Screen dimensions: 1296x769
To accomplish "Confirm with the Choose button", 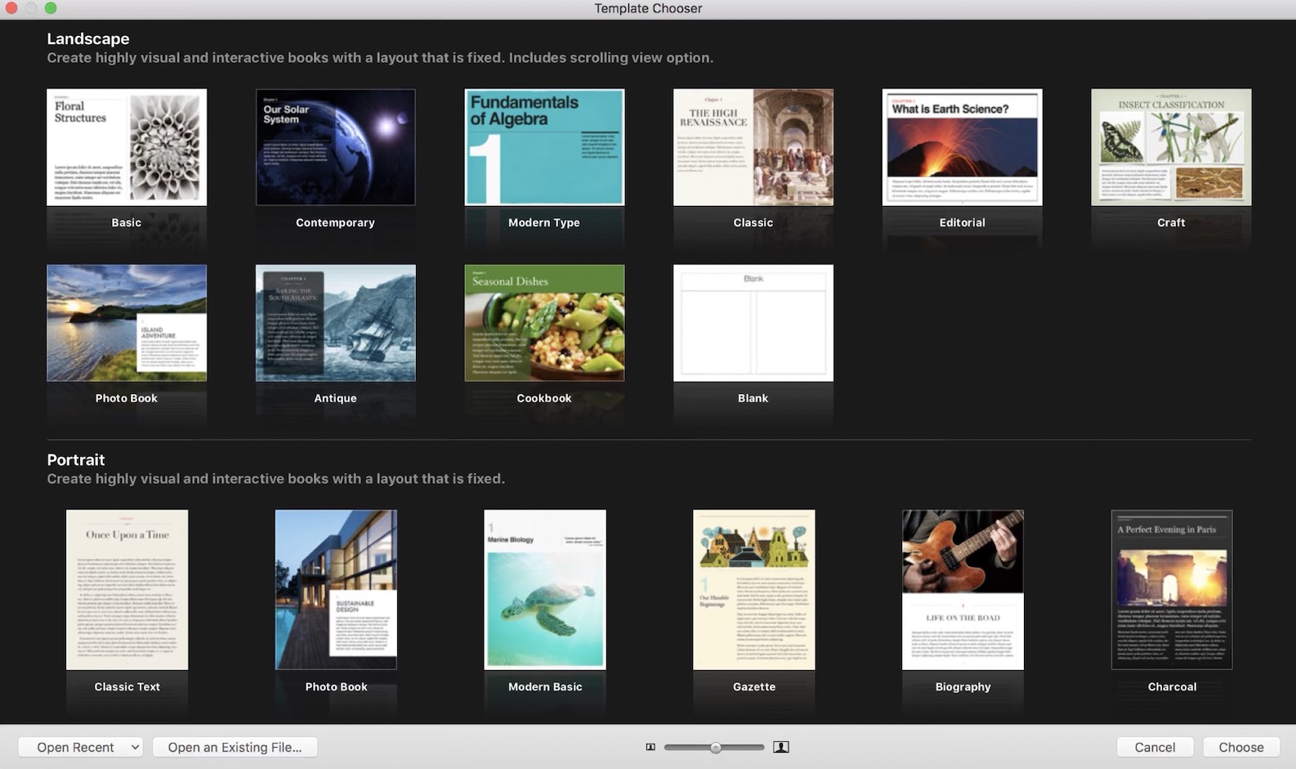I will (x=1240, y=747).
